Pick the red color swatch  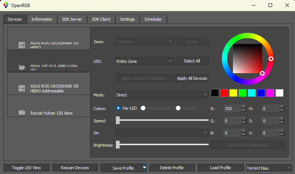[x=224, y=93]
